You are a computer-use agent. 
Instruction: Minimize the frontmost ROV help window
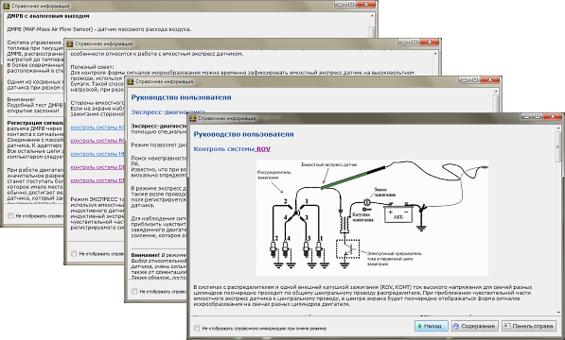coord(526,117)
